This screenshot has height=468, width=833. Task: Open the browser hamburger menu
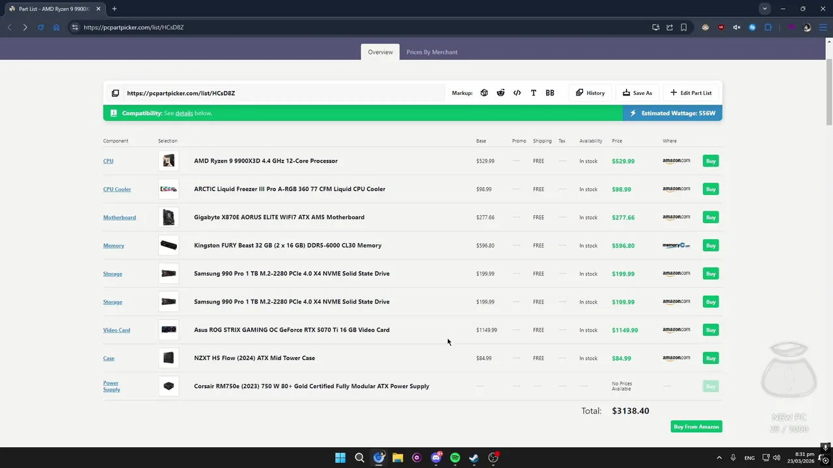point(823,27)
